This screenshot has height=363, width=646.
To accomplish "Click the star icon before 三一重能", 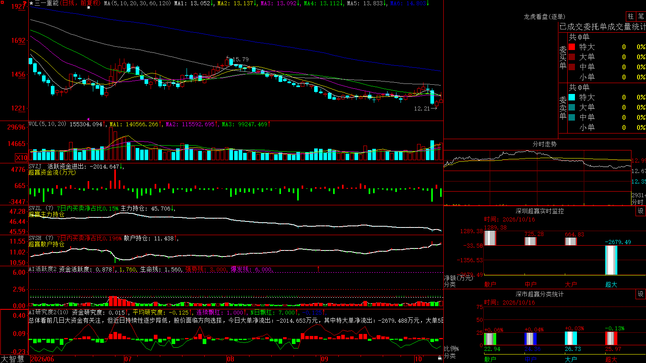I will pos(31,3).
